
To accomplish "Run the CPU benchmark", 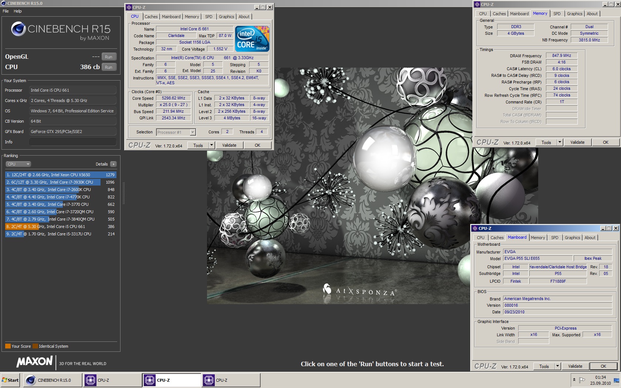I will [x=109, y=67].
